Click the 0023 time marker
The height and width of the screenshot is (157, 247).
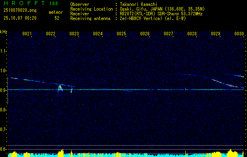tap(74, 34)
